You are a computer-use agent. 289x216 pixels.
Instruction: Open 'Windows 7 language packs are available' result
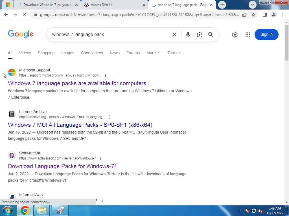(x=80, y=83)
